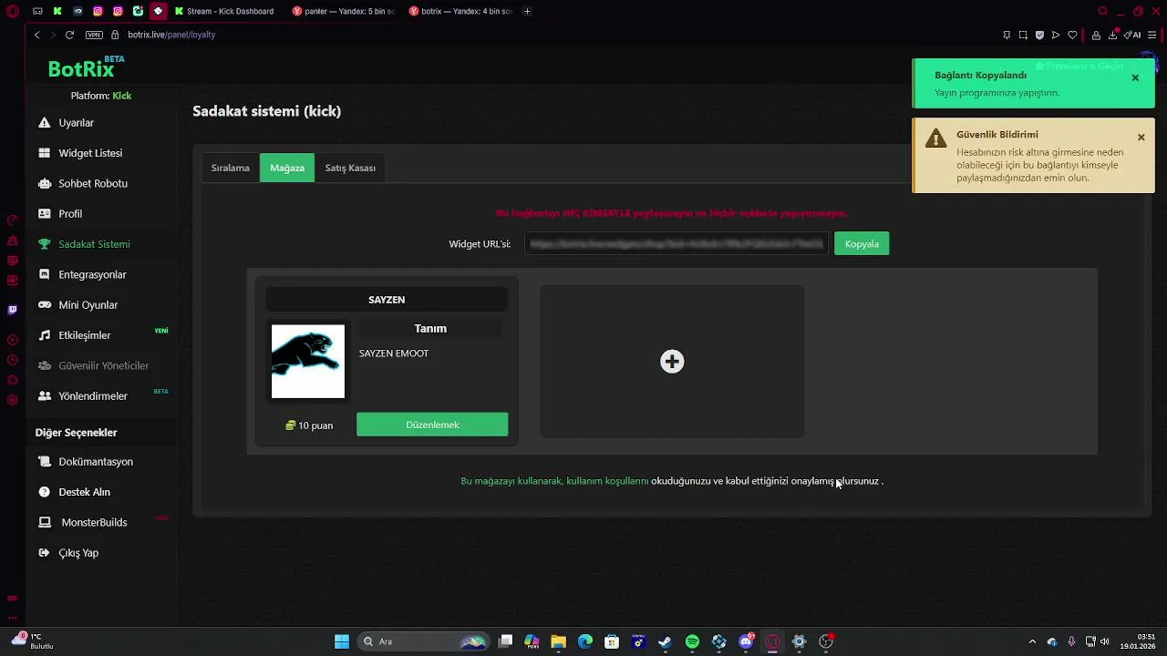Viewport: 1167px width, 656px height.
Task: Click Çıkış Yap to log out
Action: pos(67,553)
